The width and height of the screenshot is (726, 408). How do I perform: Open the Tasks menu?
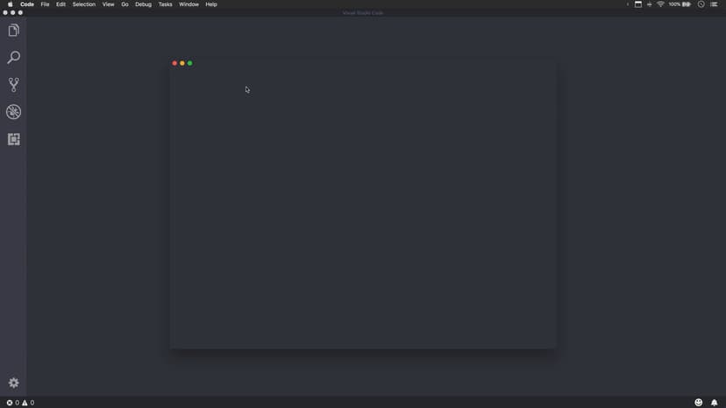click(x=165, y=4)
